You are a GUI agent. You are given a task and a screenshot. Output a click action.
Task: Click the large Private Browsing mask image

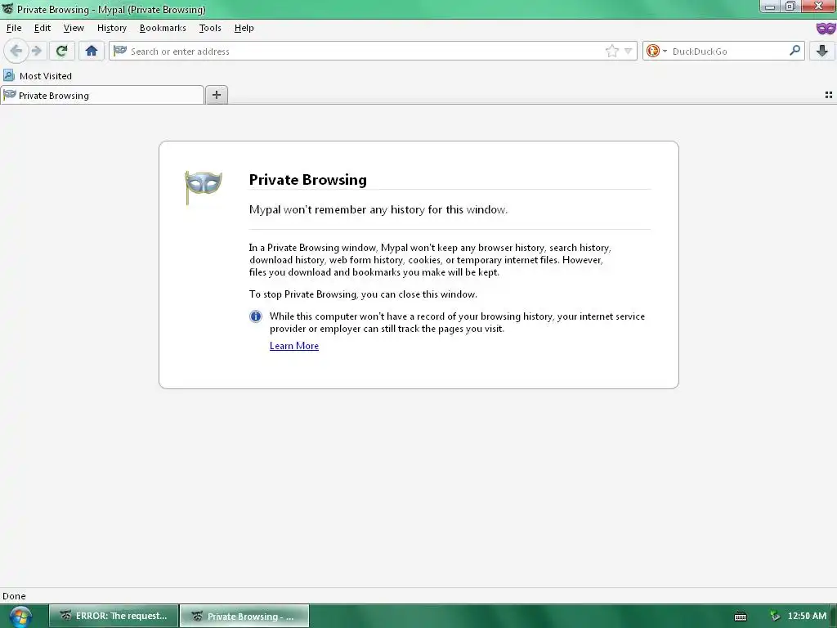[x=203, y=187]
